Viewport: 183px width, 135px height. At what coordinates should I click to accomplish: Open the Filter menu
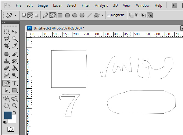click(x=86, y=5)
